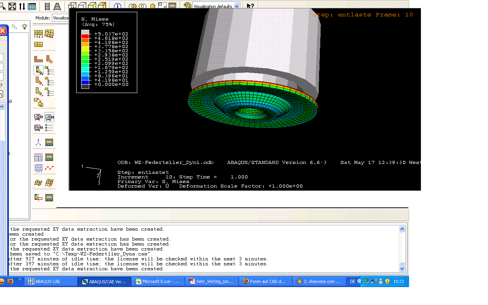The image size is (488, 305).
Task: Click the 18:23 taskbar clock
Action: (398, 281)
